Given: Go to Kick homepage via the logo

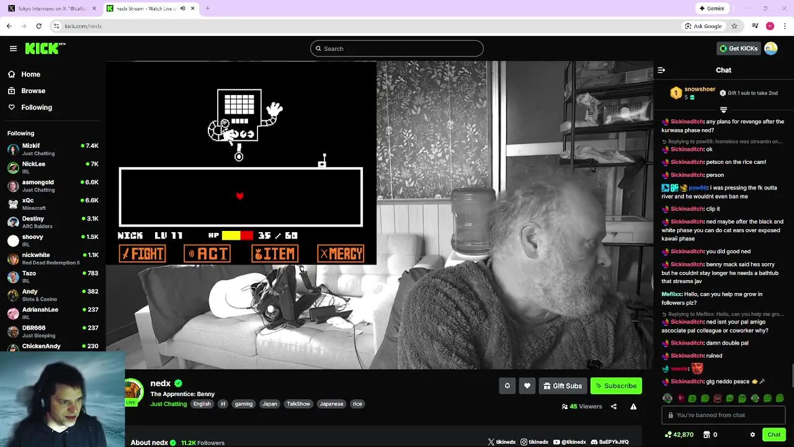Looking at the screenshot, I should tap(45, 48).
